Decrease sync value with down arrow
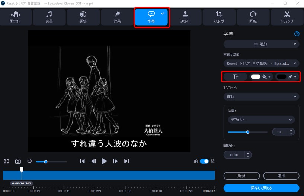The image size is (304, 196). tap(248, 157)
